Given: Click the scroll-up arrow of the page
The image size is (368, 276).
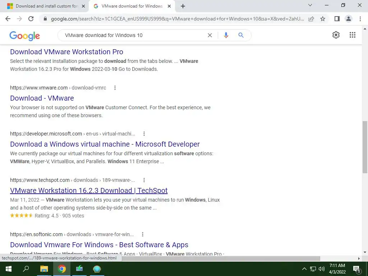Looking at the screenshot, I should click(x=365, y=29).
